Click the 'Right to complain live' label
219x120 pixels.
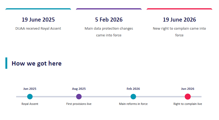tap(188, 104)
